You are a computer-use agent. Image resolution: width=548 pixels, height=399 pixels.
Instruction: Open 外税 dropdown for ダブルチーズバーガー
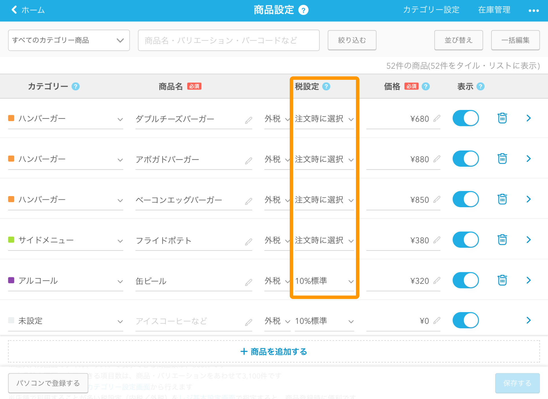277,119
